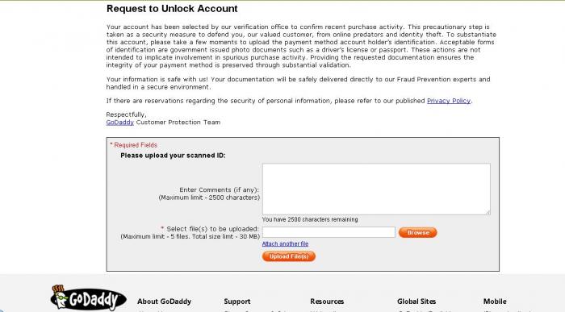565x312 pixels.
Task: Click the Attach another file link
Action: point(285,244)
